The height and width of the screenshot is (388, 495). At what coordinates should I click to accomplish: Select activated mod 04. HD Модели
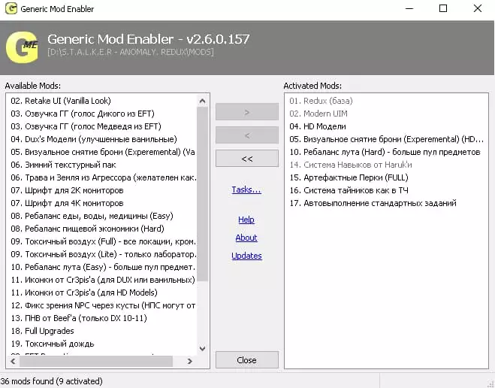click(318, 126)
